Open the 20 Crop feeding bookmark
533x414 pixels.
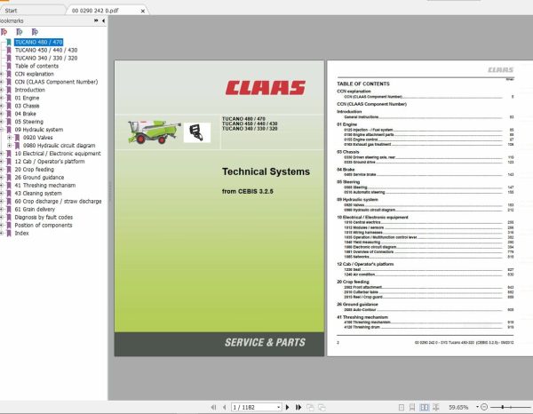tap(35, 170)
